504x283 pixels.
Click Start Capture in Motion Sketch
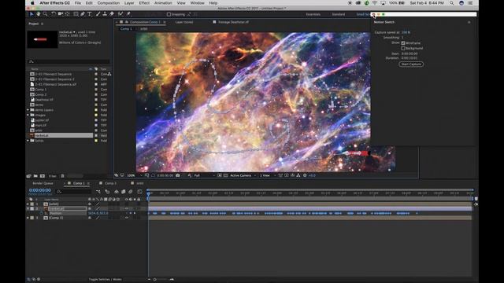pyautogui.click(x=411, y=64)
